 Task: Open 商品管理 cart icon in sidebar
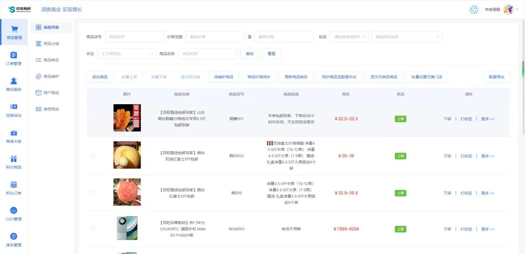[x=14, y=30]
